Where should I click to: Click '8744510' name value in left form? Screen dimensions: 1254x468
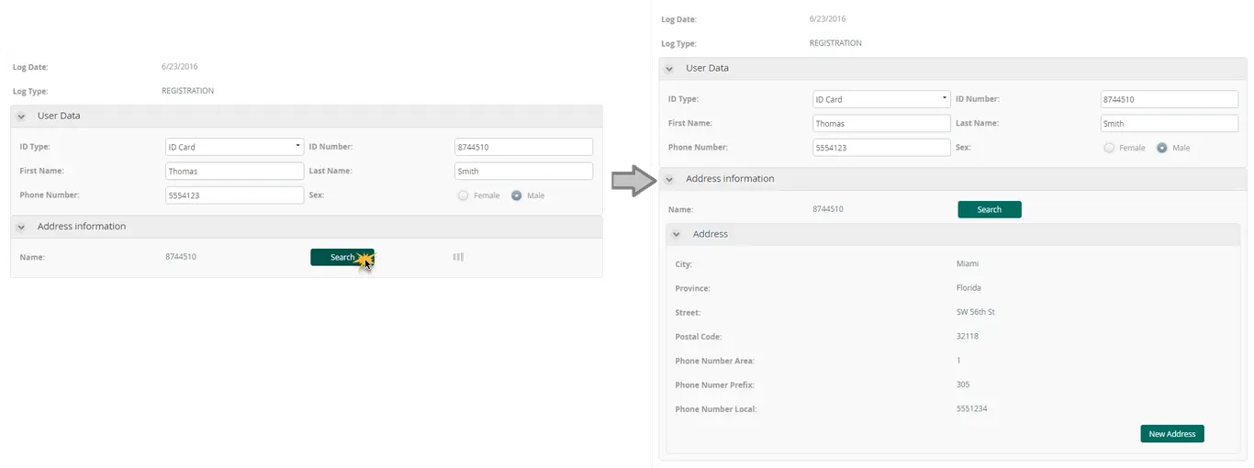(x=181, y=257)
